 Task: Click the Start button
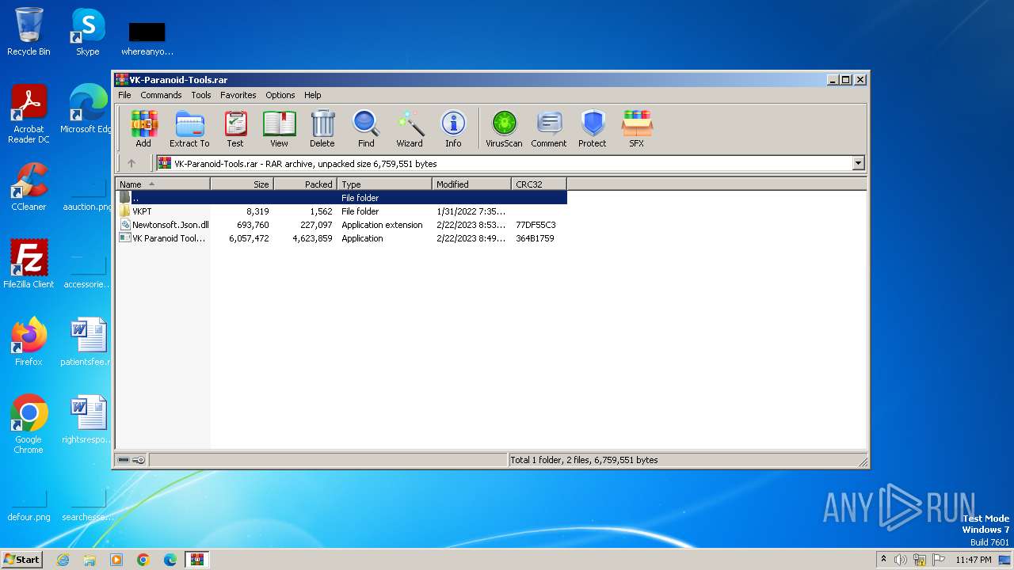click(x=22, y=559)
